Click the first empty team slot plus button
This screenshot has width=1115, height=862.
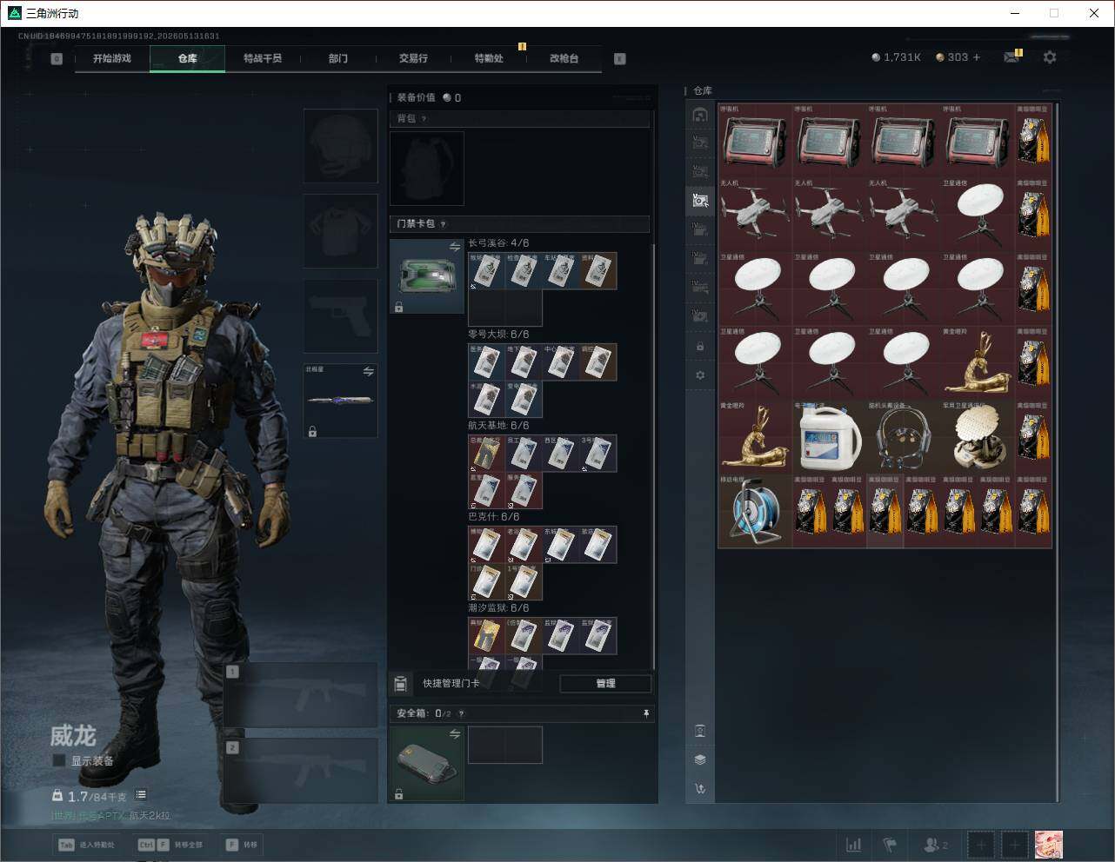[981, 845]
